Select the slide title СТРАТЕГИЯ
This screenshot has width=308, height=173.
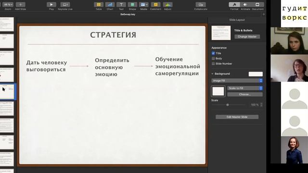coord(113,35)
